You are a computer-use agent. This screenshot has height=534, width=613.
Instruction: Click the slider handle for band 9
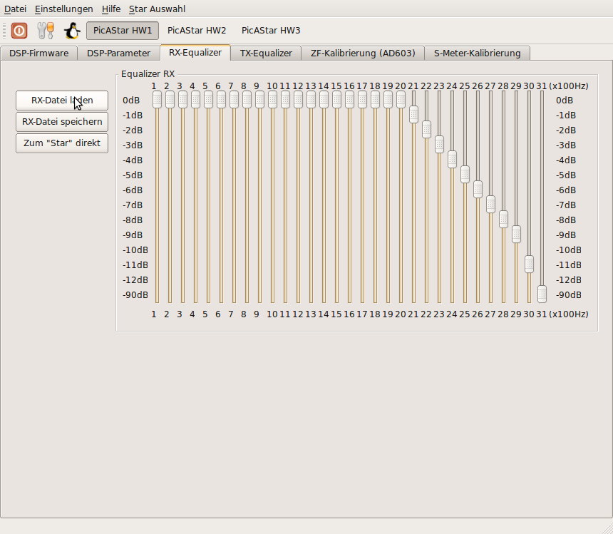pos(259,100)
